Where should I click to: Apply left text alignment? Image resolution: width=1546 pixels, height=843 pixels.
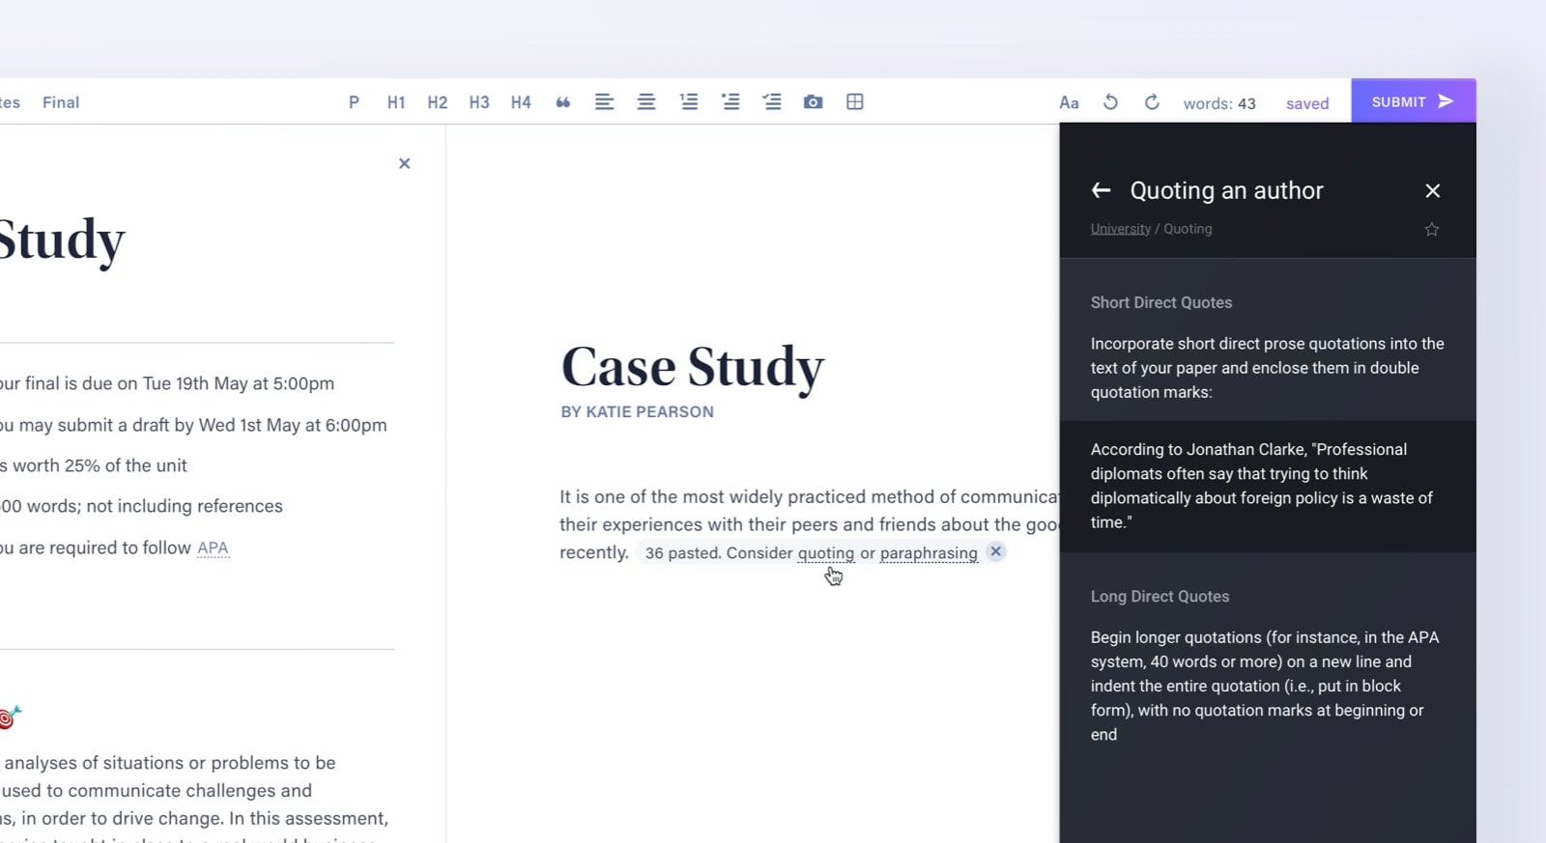(604, 102)
